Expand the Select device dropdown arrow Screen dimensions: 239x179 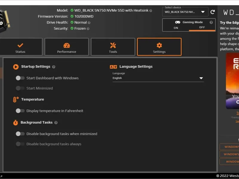[203, 12]
